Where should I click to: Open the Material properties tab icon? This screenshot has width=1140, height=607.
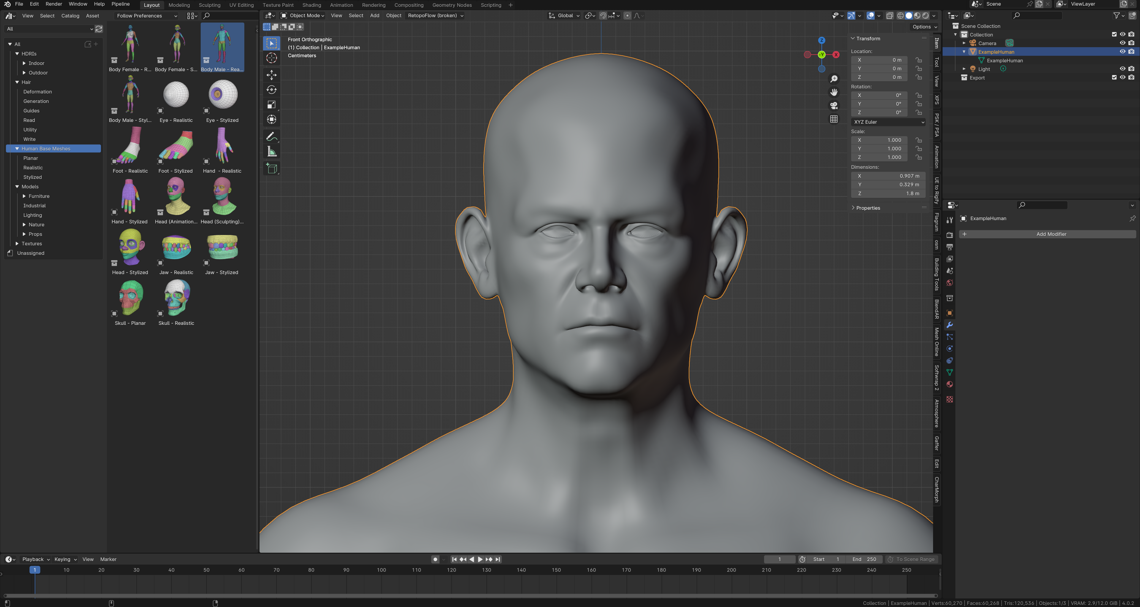click(950, 384)
